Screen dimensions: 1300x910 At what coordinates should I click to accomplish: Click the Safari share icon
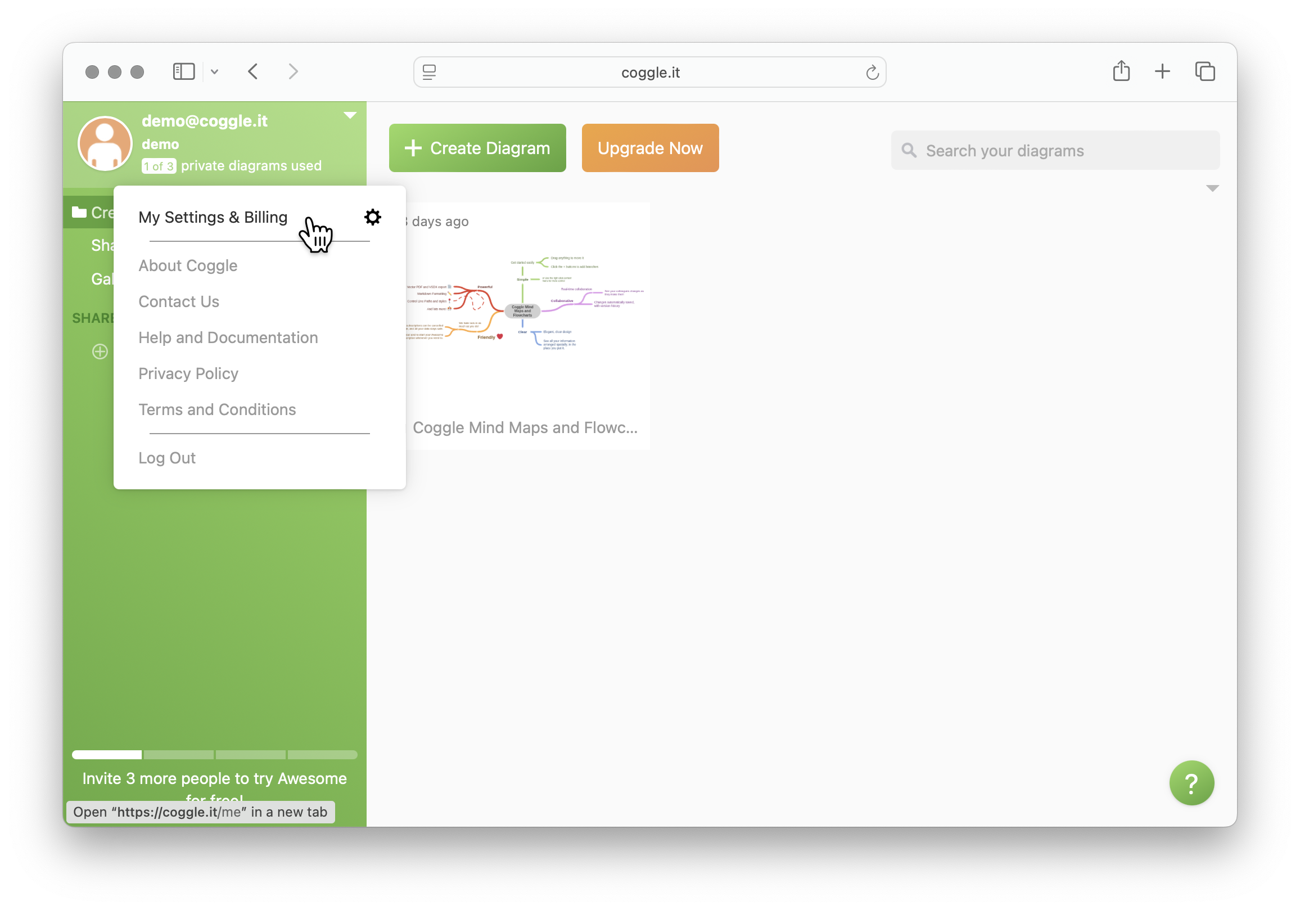tap(1121, 71)
